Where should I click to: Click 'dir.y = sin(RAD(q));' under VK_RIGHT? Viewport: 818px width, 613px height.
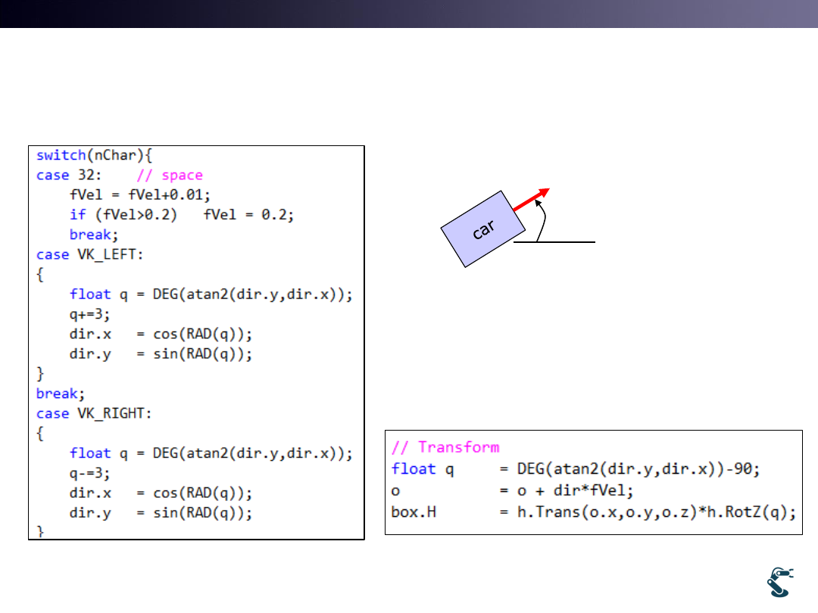(161, 512)
